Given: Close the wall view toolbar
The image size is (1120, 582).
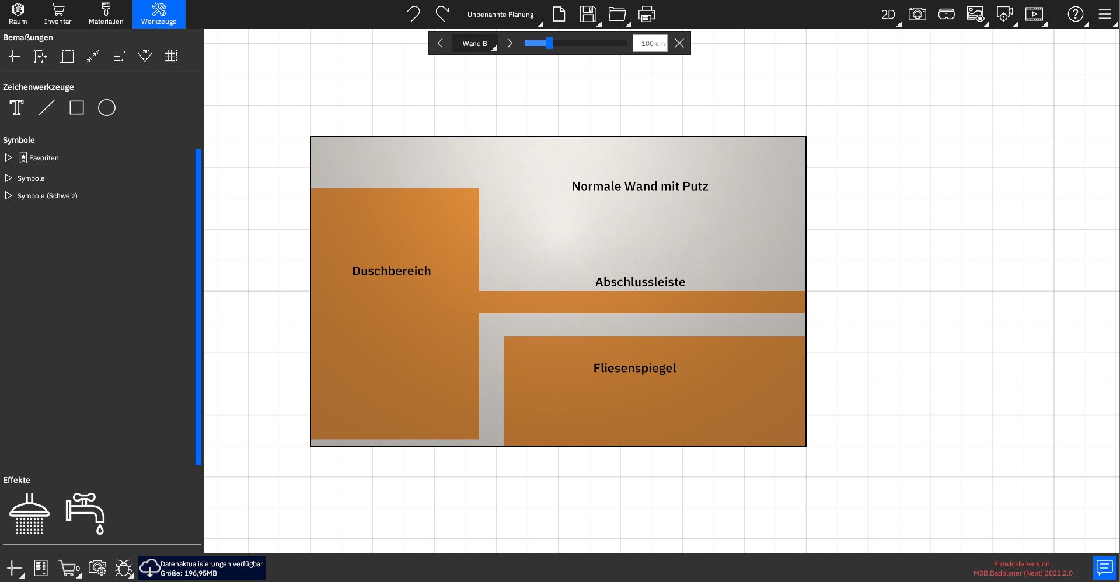Looking at the screenshot, I should point(679,43).
